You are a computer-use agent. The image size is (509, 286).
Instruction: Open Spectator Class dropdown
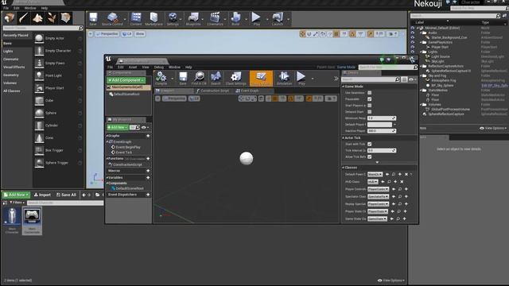coord(378,196)
